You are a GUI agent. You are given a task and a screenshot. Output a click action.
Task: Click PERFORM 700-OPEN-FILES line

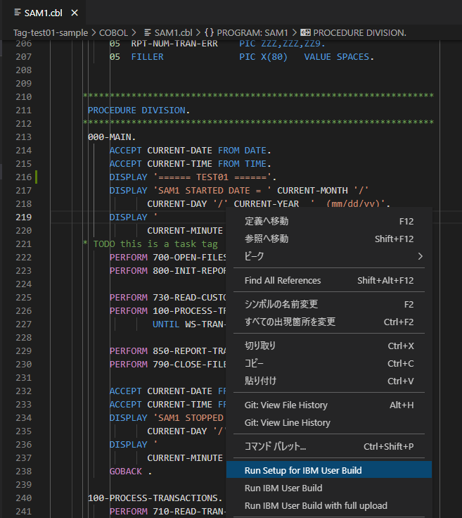pyautogui.click(x=167, y=258)
